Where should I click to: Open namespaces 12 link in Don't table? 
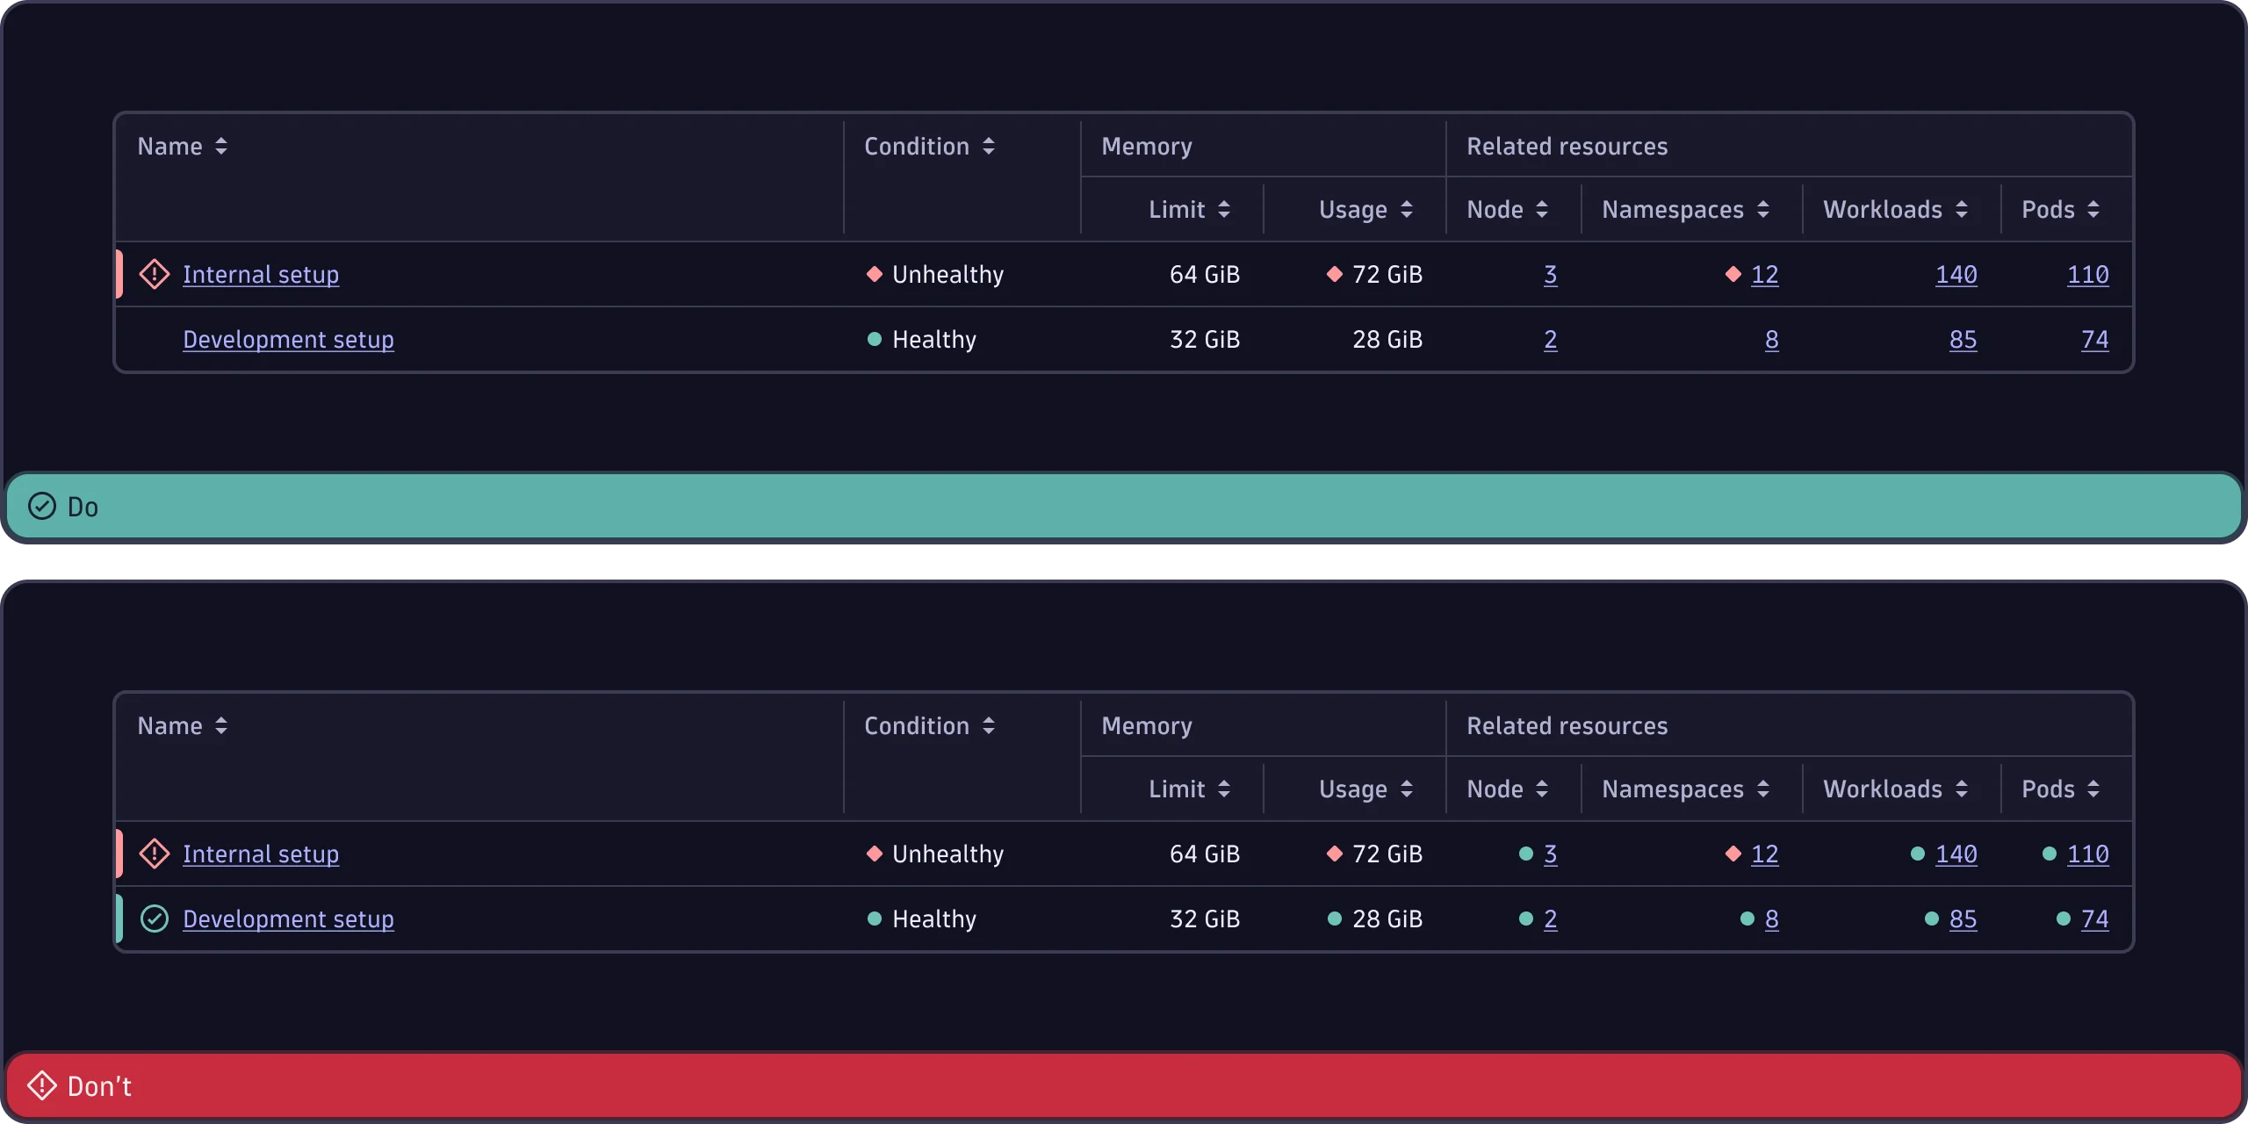(1765, 854)
